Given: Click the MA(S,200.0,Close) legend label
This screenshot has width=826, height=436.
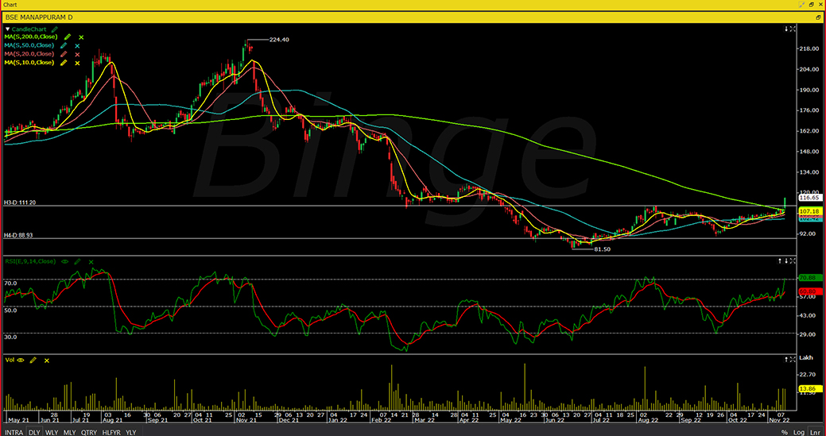Looking at the screenshot, I should (32, 37).
